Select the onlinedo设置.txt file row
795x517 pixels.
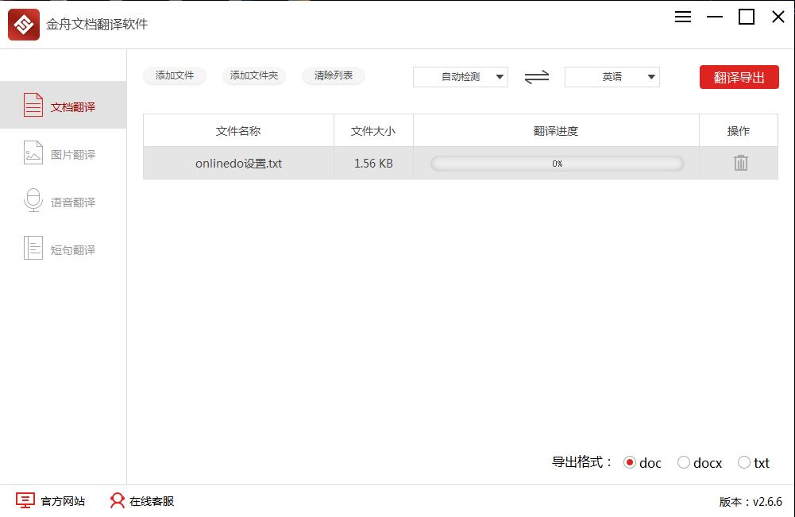pyautogui.click(x=238, y=162)
